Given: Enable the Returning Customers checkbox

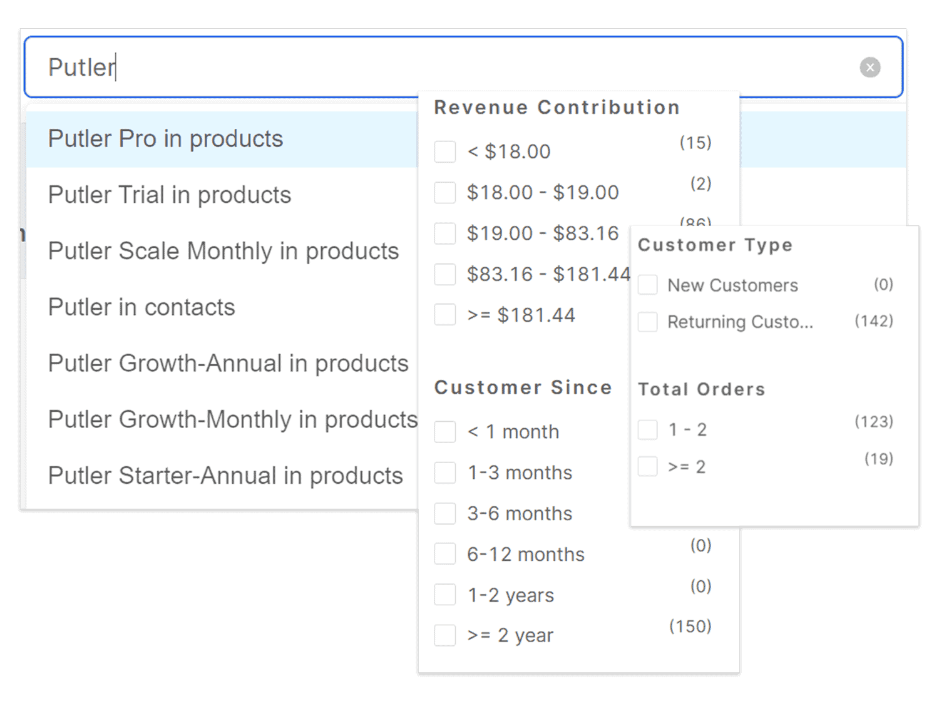Looking at the screenshot, I should tap(648, 322).
